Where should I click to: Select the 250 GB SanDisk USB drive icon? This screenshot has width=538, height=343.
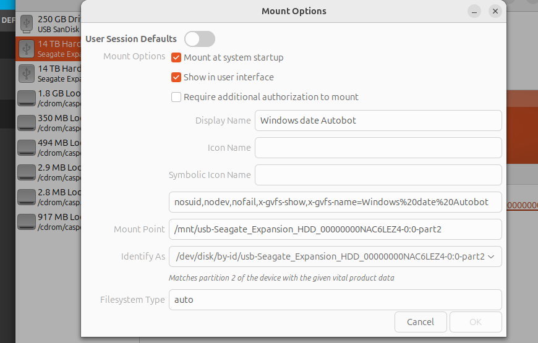27,23
